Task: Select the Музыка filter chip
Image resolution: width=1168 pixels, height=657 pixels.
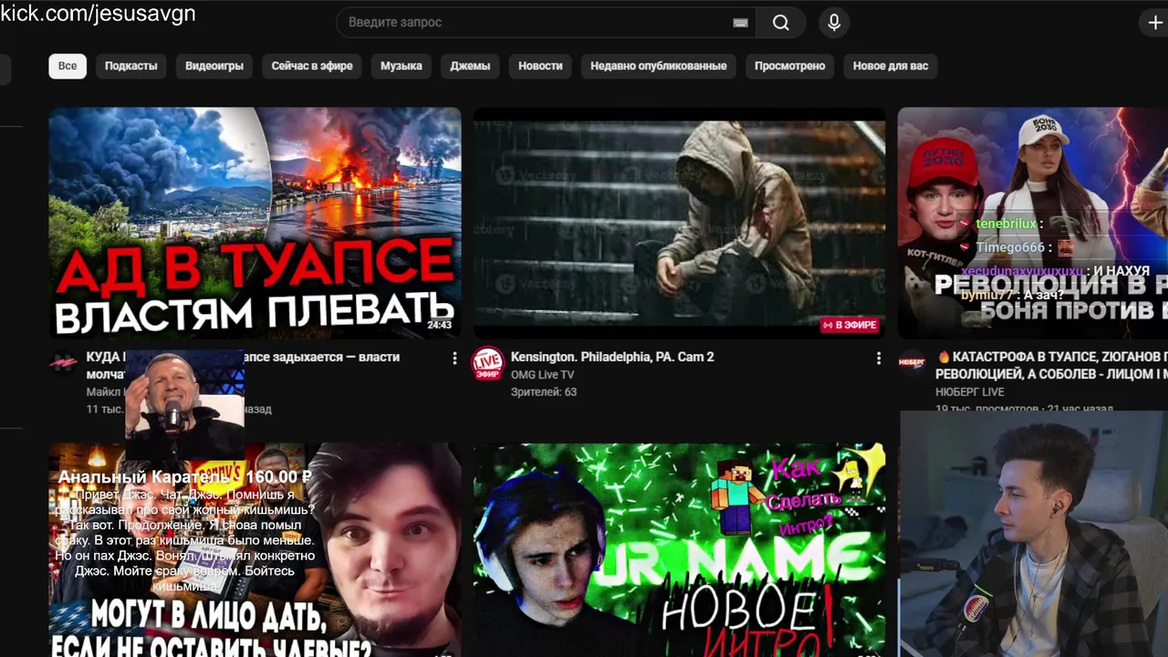Action: click(x=401, y=66)
